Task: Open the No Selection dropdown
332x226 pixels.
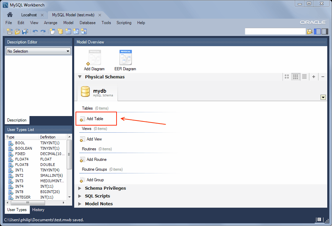Action: [x=38, y=51]
